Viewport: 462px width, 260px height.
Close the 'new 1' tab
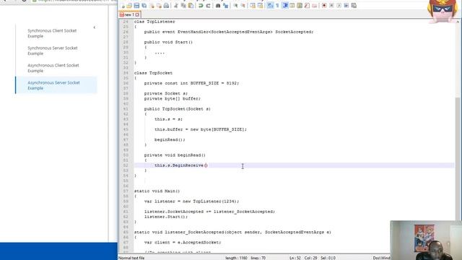click(137, 14)
